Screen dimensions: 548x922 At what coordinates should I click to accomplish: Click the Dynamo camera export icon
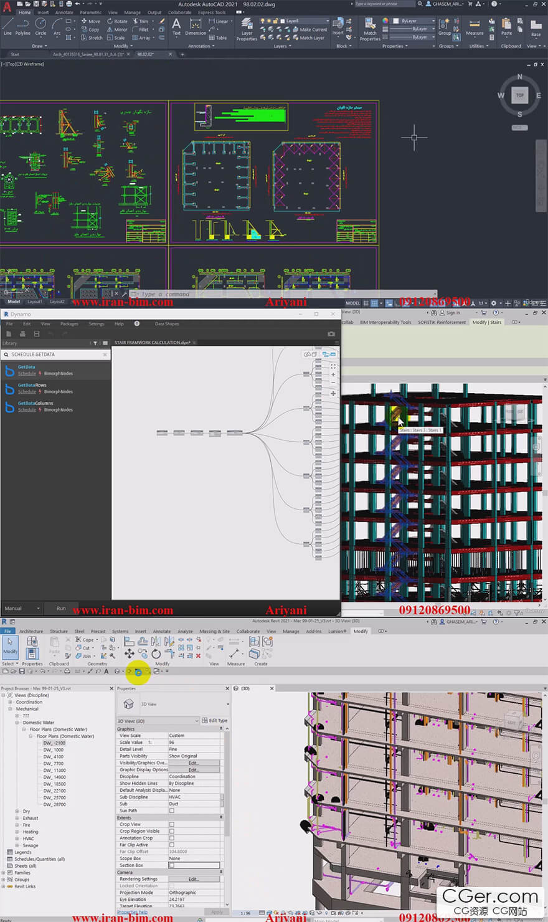331,334
